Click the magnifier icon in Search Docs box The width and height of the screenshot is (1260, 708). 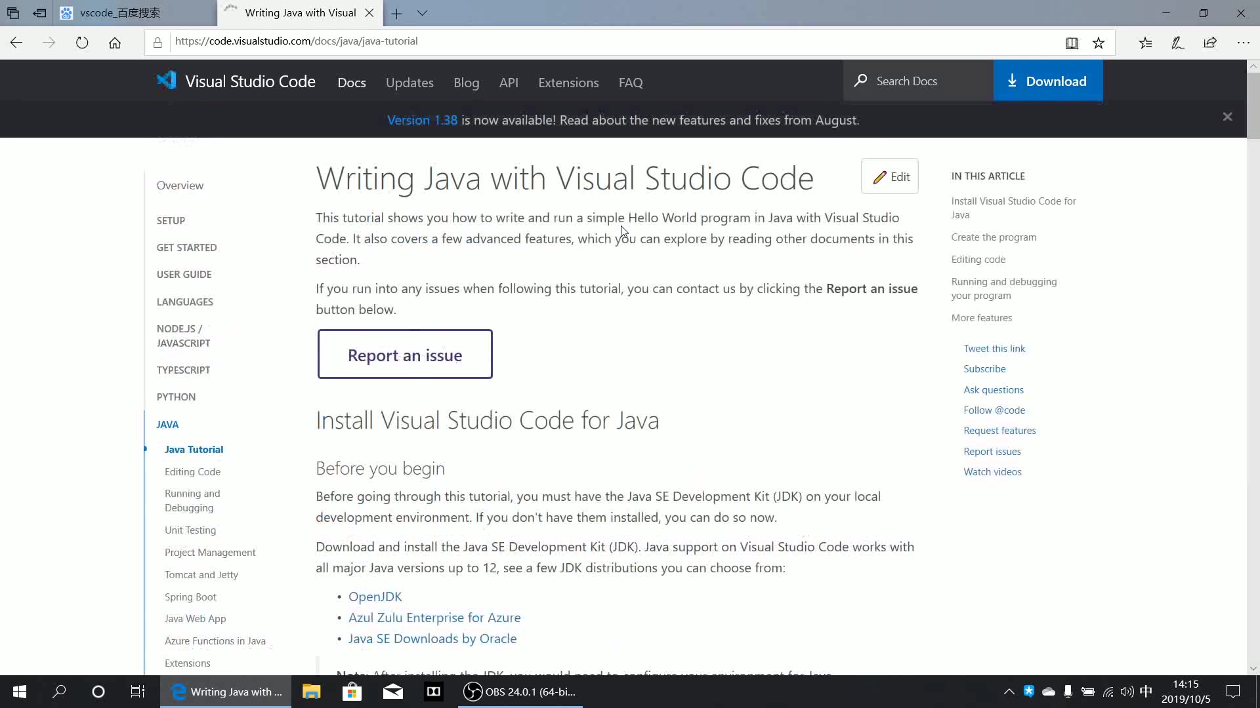[x=860, y=80]
